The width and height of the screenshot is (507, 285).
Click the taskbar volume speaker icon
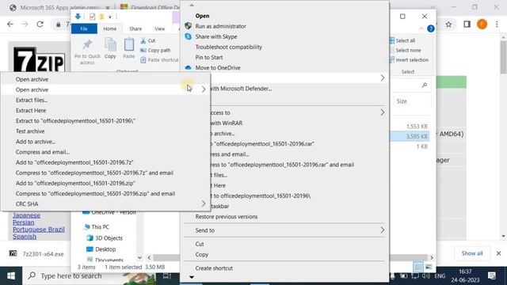[426, 276]
